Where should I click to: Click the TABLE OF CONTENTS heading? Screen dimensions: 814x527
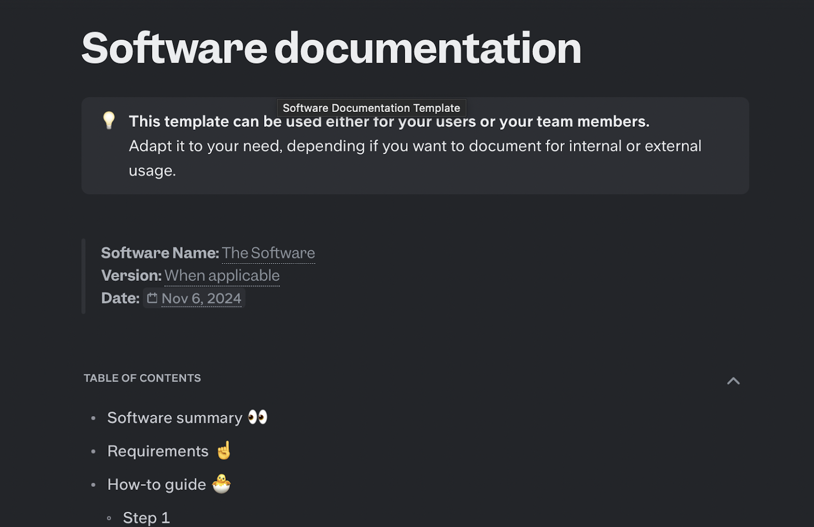click(142, 378)
